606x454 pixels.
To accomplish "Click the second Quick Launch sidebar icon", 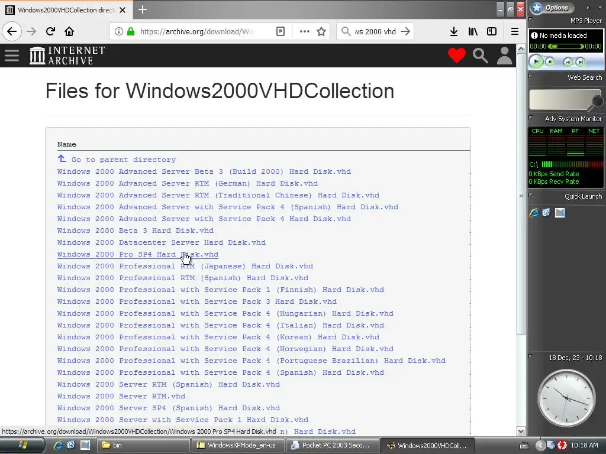I will tap(546, 213).
